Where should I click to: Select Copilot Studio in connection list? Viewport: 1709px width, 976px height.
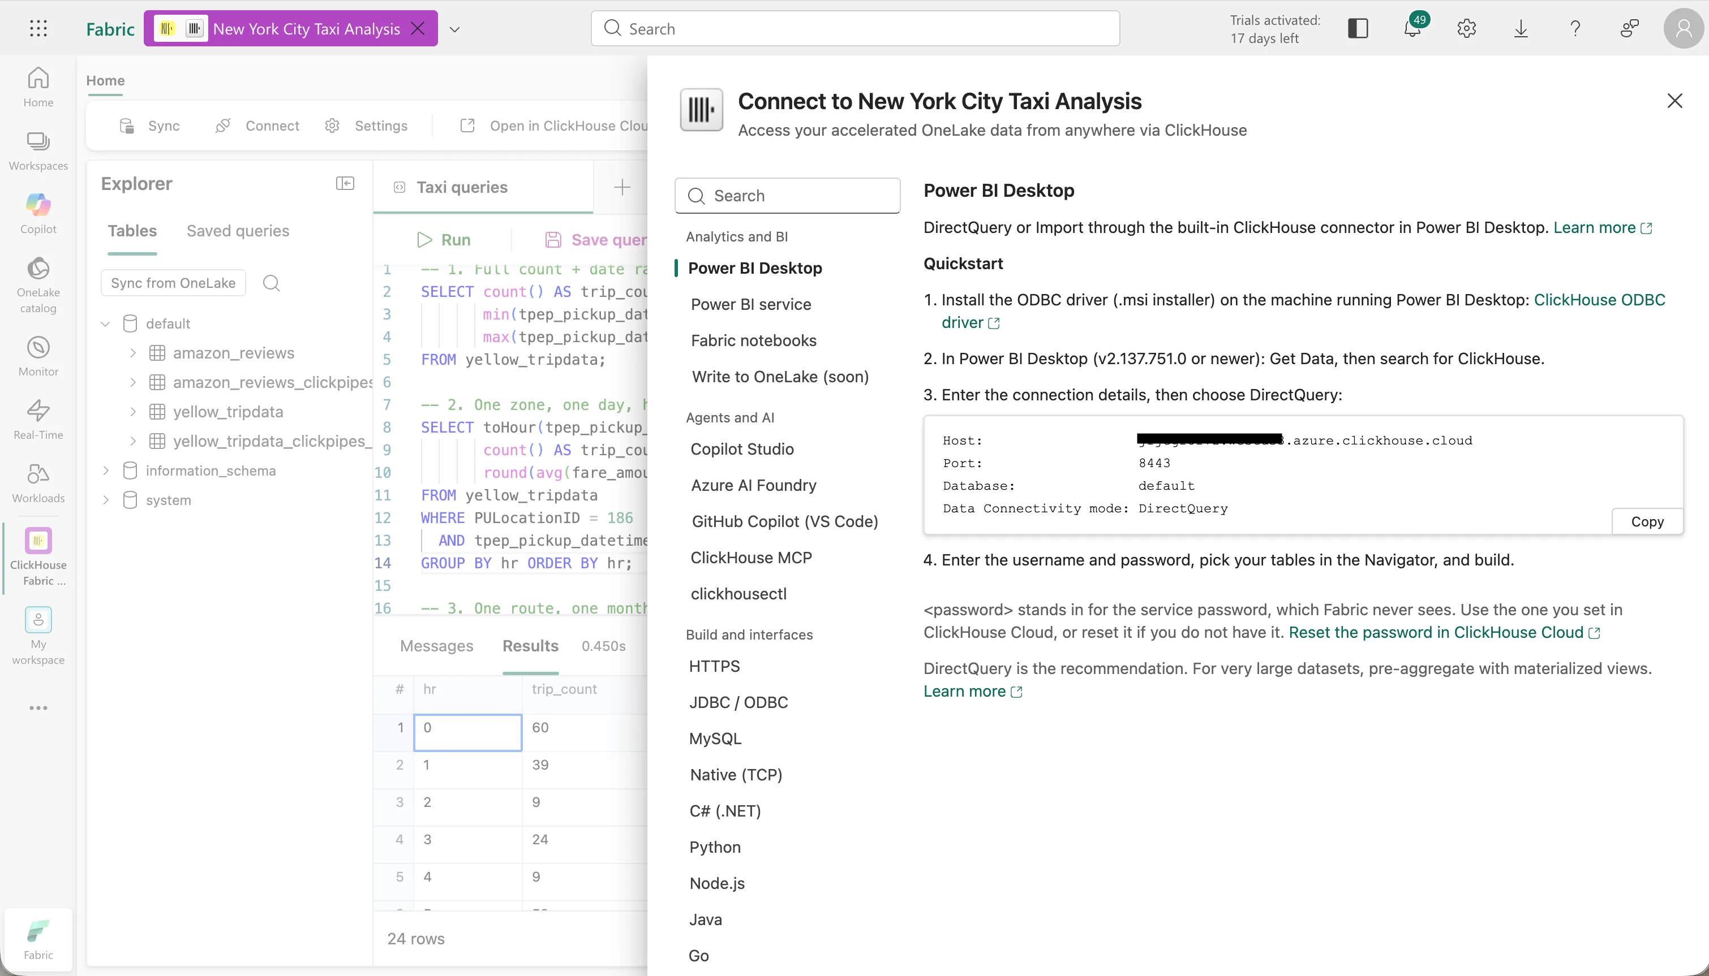click(742, 449)
